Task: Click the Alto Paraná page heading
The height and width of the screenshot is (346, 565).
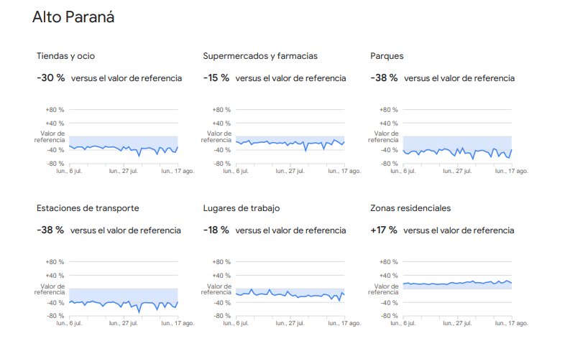Action: pyautogui.click(x=73, y=17)
